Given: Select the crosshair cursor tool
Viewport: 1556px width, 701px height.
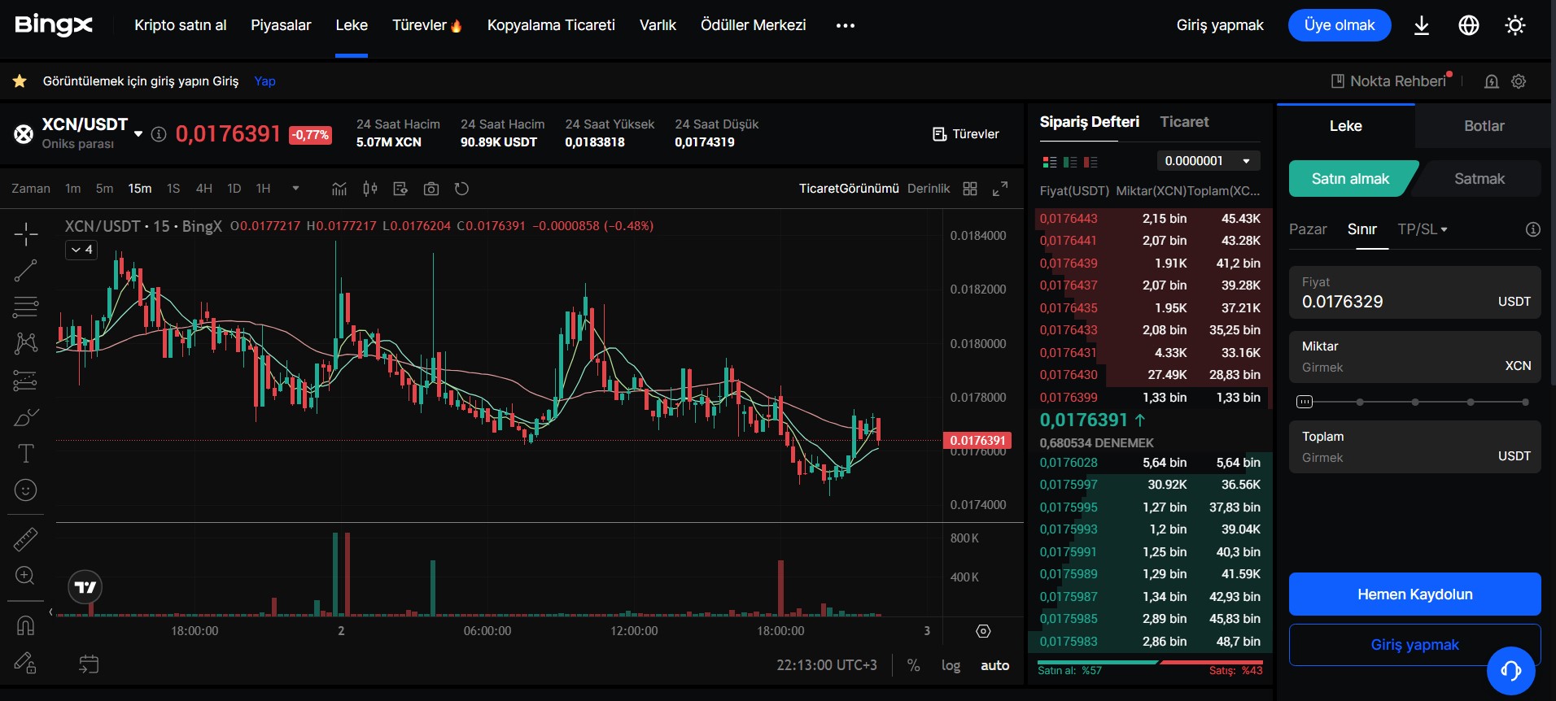Looking at the screenshot, I should click(x=26, y=234).
